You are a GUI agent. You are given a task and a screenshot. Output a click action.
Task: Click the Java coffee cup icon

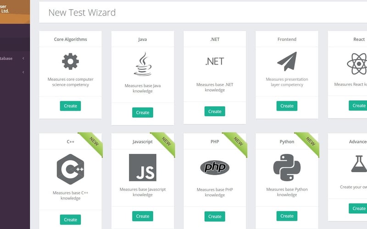pyautogui.click(x=143, y=64)
